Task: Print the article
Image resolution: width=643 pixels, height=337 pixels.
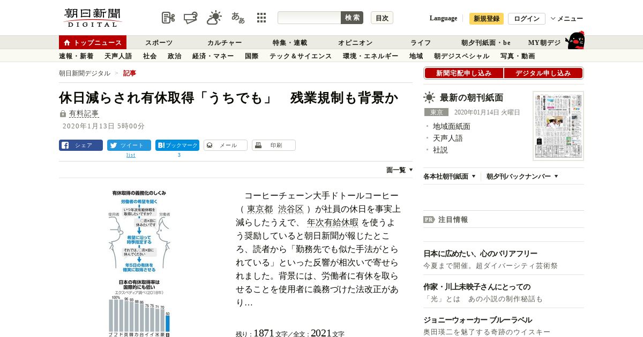Action: click(274, 145)
